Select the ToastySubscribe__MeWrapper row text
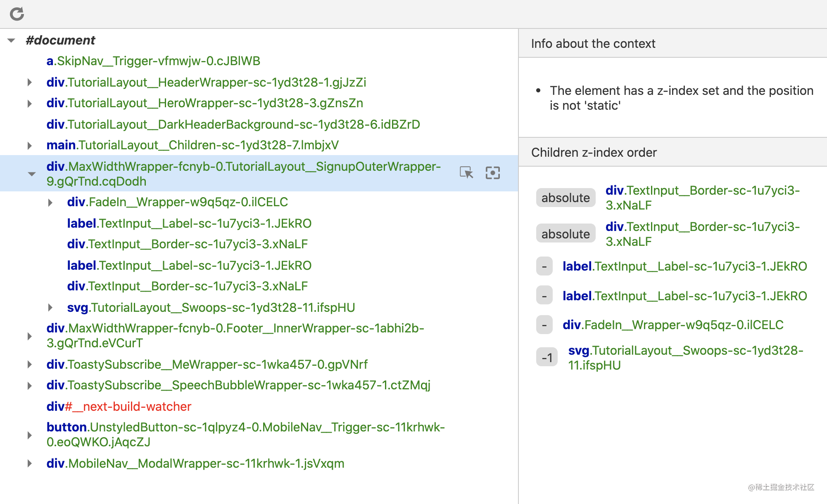Viewport: 827px width, 504px height. tap(207, 365)
